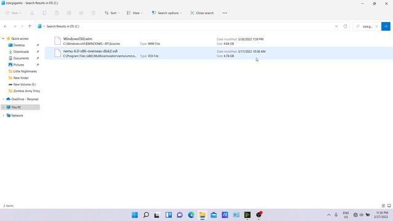Click the Cut icon in the toolbar
This screenshot has width=393, height=221.
coord(32,13)
